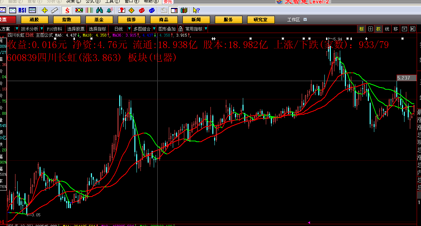The width and height of the screenshot is (421, 226).
Task: Switch to the 基金 tab
Action: [x=99, y=20]
